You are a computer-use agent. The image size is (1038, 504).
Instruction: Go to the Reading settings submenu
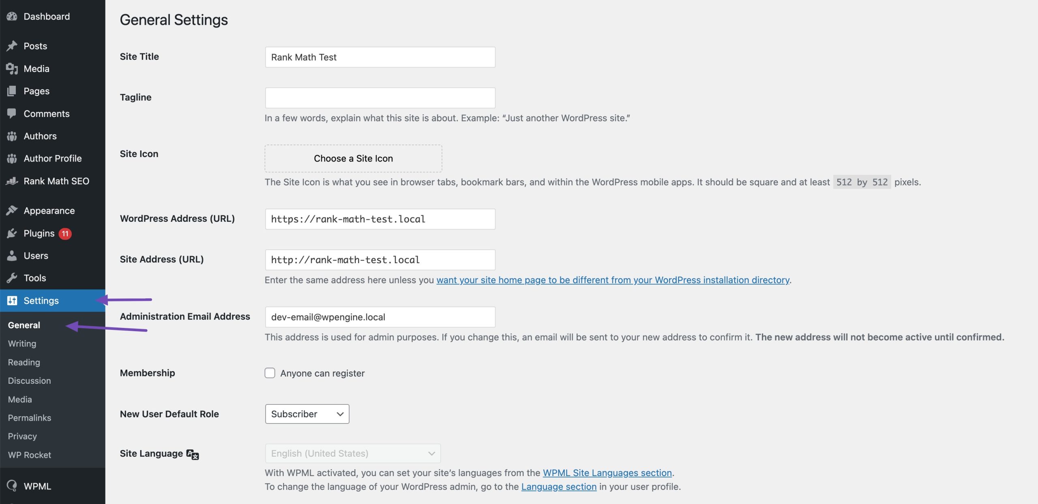(x=24, y=362)
